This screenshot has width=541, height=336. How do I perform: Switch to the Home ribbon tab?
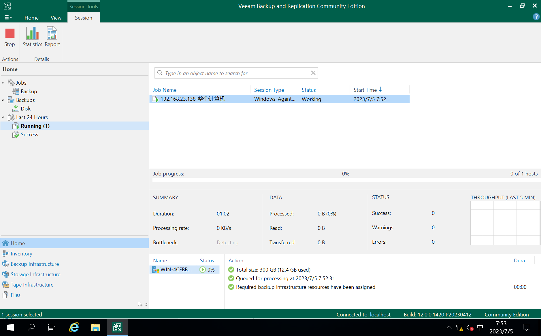[x=31, y=18]
